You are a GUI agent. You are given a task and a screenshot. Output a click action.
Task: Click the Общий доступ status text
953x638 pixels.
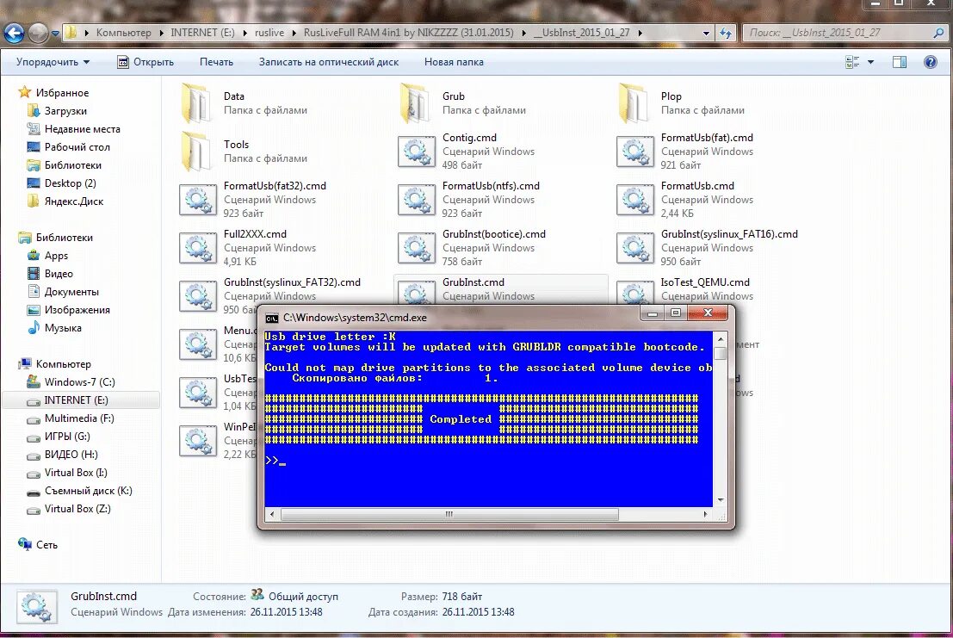coord(303,597)
